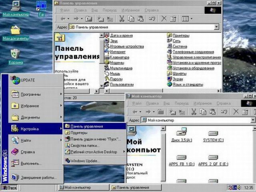The width and height of the screenshot is (256, 192).
Task: Open the Система (System) applet icon
Action: tap(180, 46)
